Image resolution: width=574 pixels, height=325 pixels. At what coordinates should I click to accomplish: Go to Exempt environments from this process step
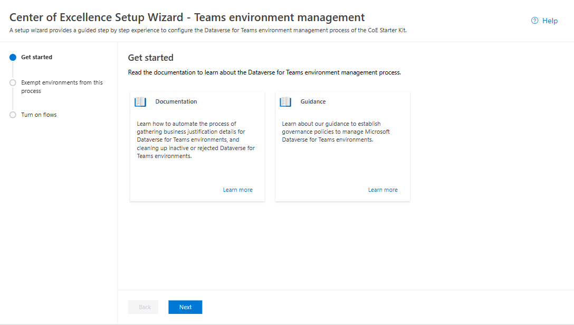click(62, 87)
